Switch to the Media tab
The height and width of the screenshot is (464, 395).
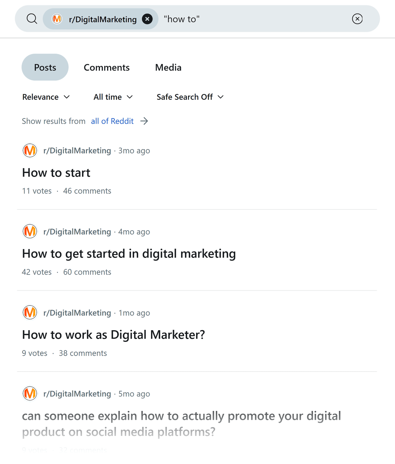click(168, 67)
